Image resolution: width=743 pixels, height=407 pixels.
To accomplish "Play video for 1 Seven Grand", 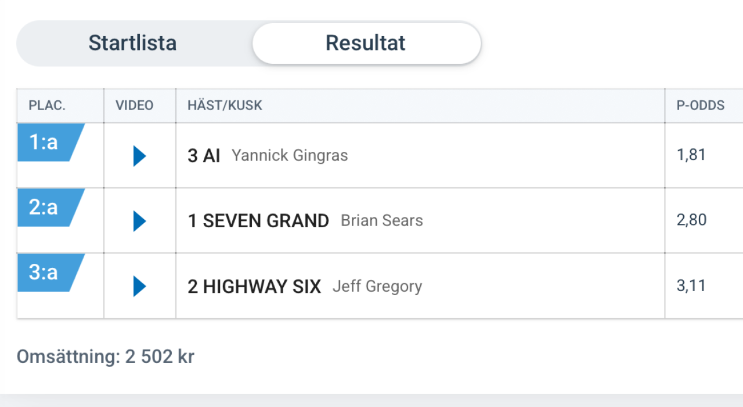I will [139, 221].
